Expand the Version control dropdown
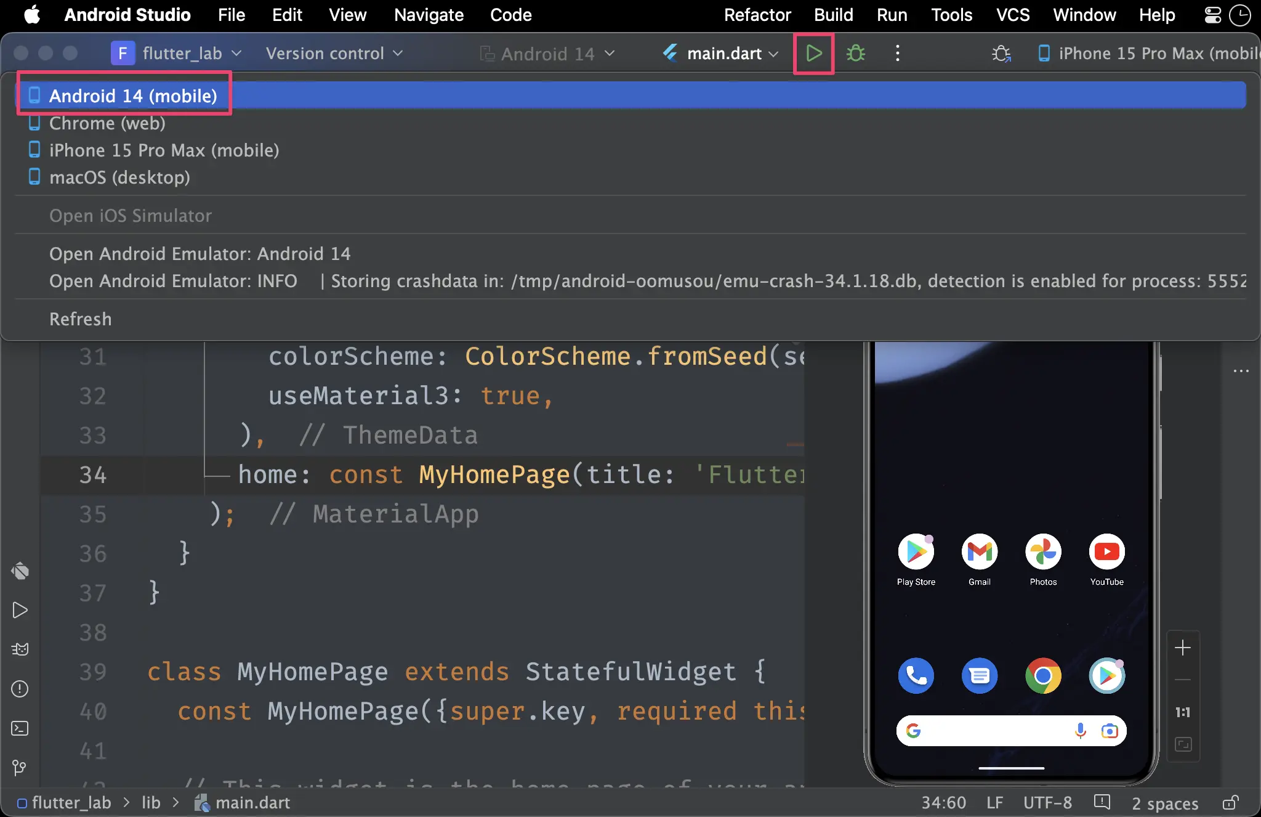Viewport: 1261px width, 817px height. (x=334, y=54)
